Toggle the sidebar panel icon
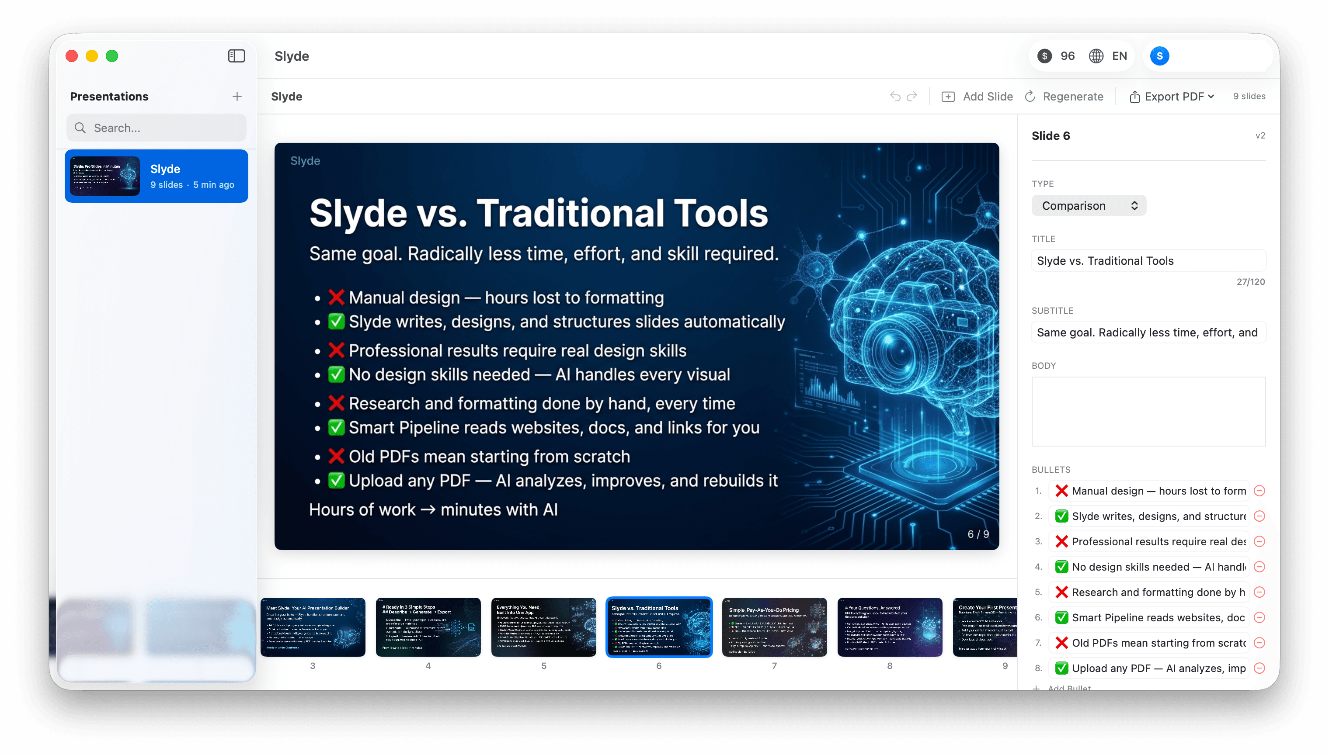This screenshot has height=755, width=1329. click(237, 56)
